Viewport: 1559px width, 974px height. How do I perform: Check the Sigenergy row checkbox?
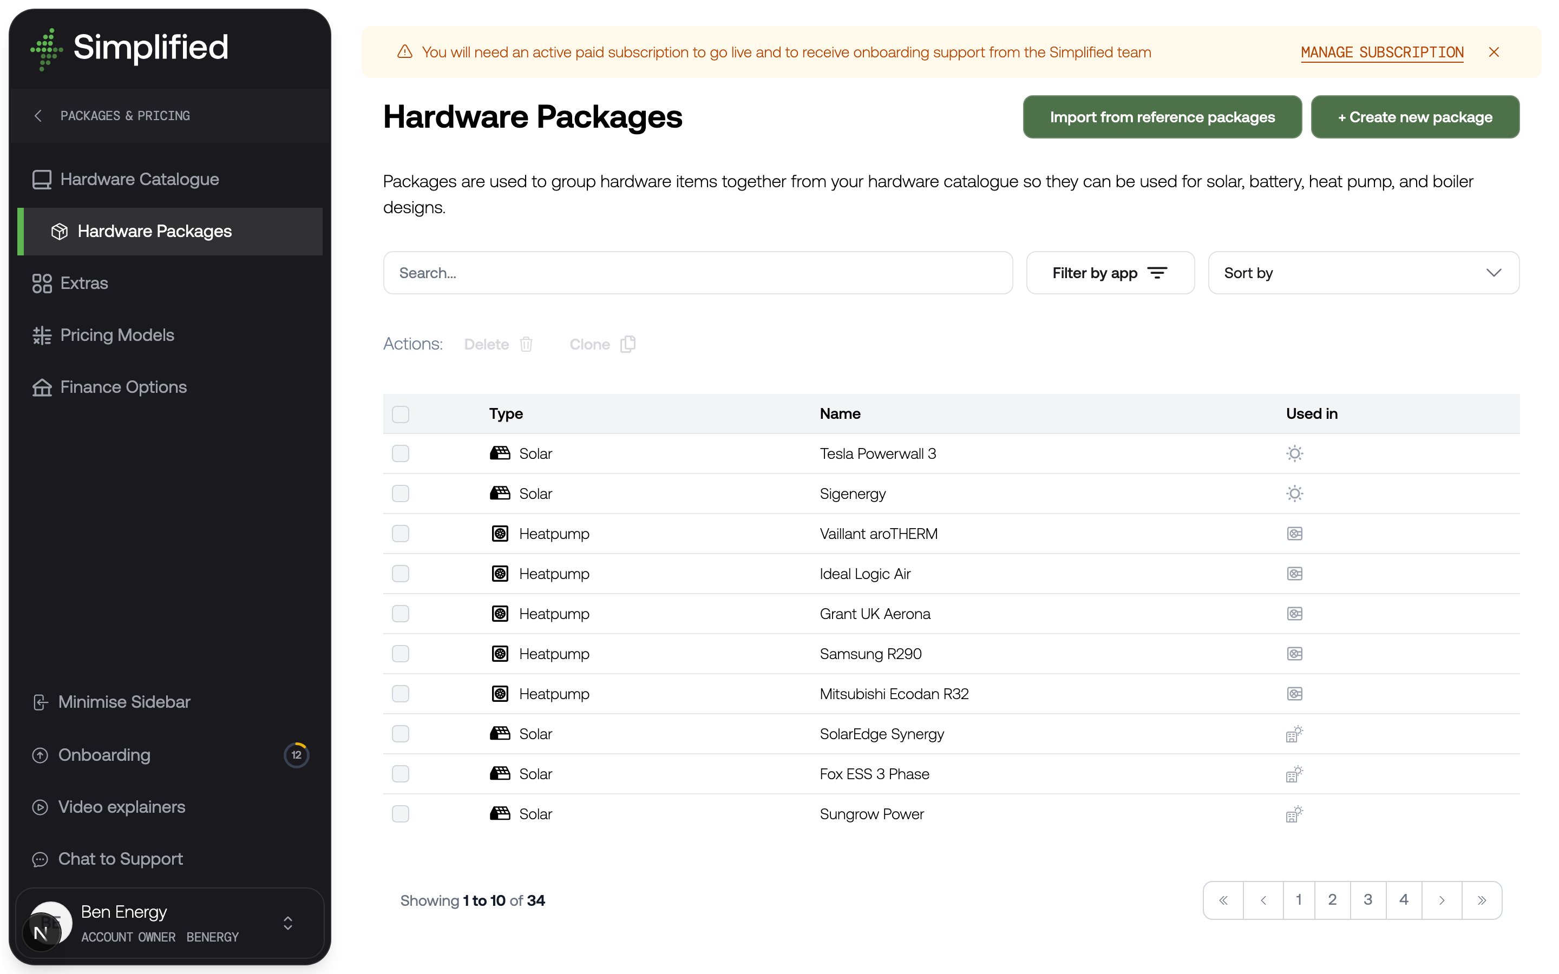click(400, 493)
